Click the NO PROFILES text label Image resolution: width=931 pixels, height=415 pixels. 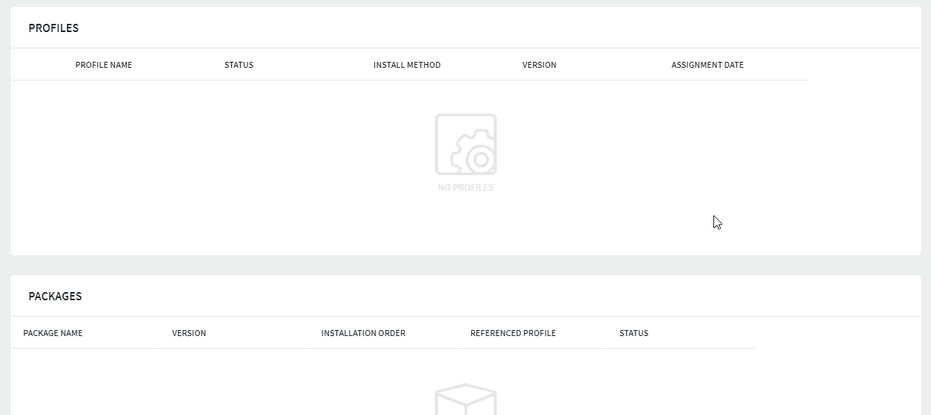[466, 188]
